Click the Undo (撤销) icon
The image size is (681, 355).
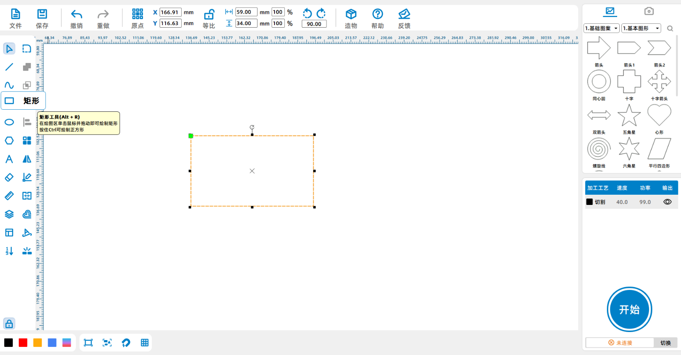pos(77,14)
